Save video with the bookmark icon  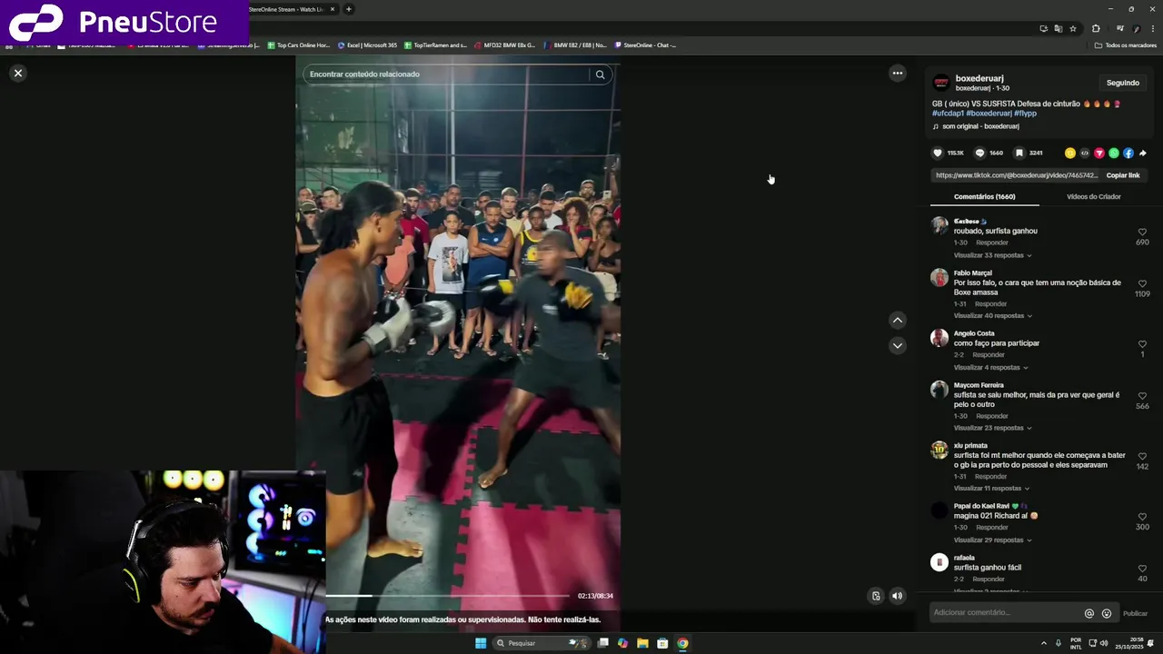[1019, 153]
